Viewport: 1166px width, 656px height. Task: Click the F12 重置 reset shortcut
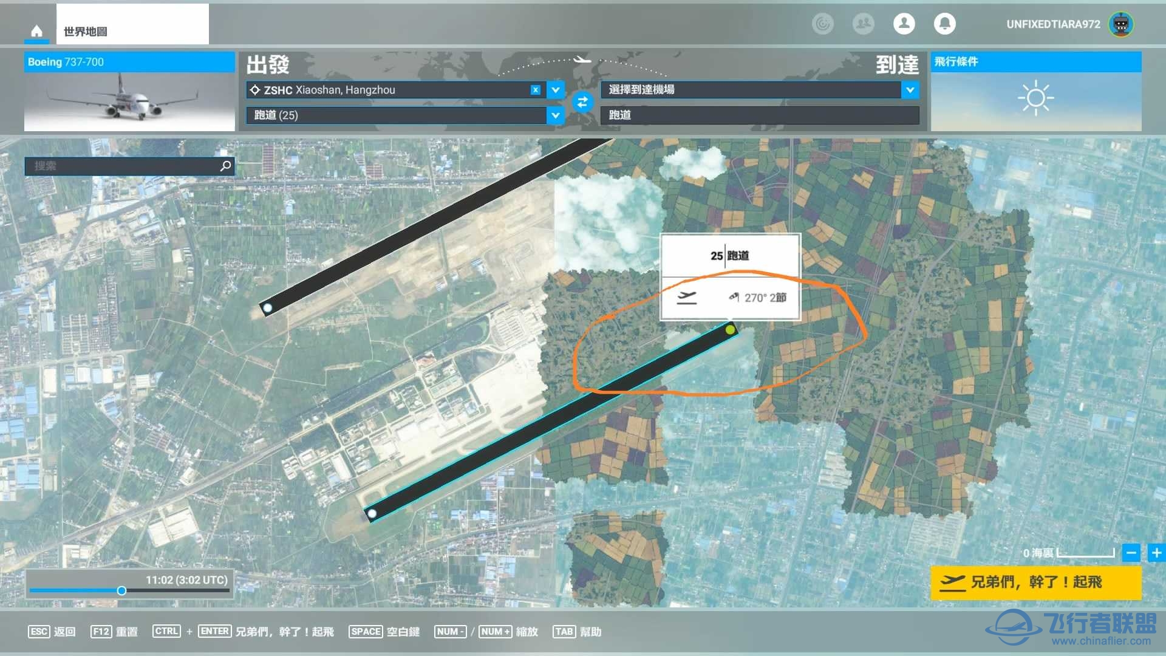coord(114,632)
